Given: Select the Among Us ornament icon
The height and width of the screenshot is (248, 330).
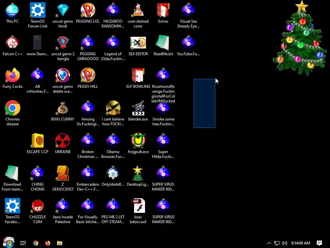Looking at the screenshot, I should (x=88, y=108).
